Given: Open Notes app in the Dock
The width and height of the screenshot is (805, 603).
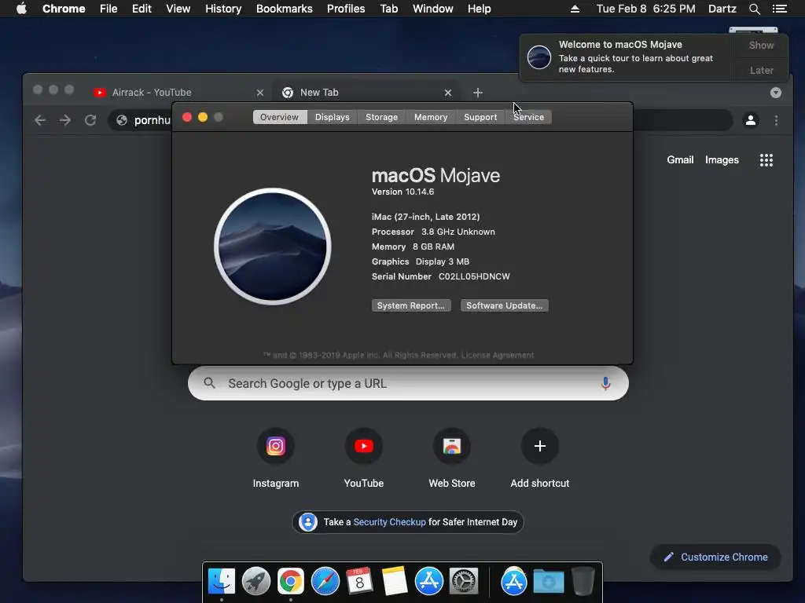Looking at the screenshot, I should point(395,581).
